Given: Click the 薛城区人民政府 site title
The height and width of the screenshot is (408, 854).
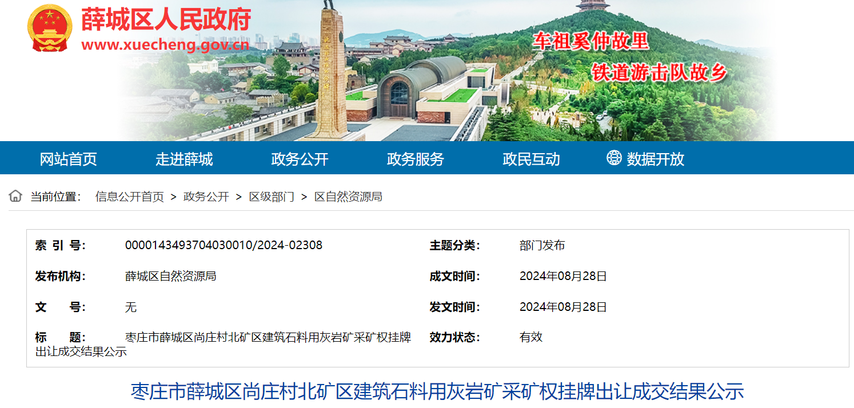Looking at the screenshot, I should (166, 20).
